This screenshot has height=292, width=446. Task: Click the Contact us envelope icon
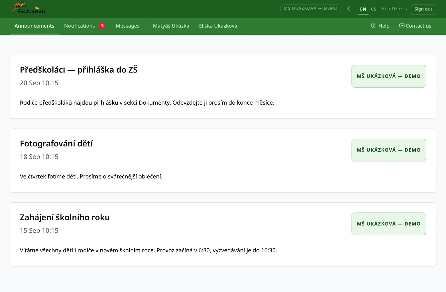pos(402,26)
